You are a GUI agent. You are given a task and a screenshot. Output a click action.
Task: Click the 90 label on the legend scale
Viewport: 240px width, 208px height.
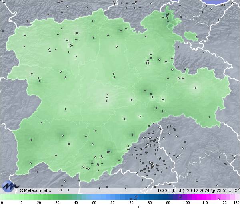[x=168, y=203]
